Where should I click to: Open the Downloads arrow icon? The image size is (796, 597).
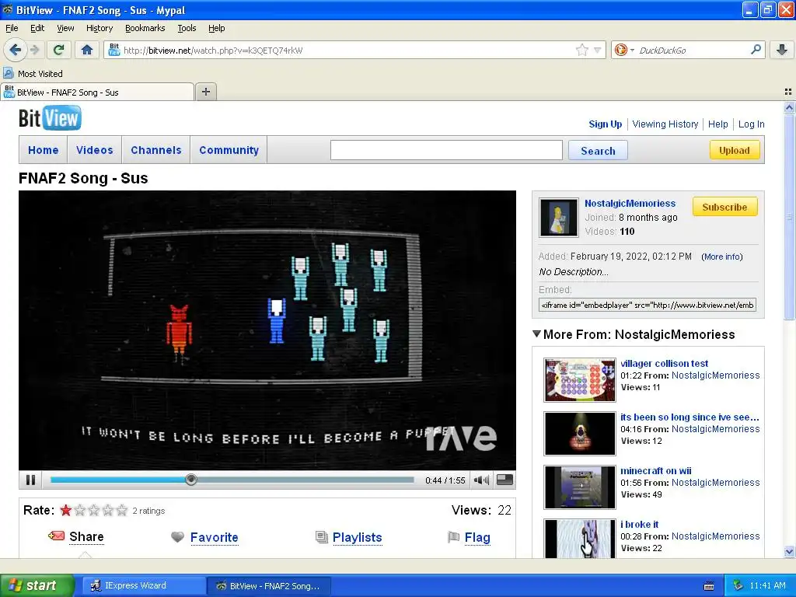[782, 50]
